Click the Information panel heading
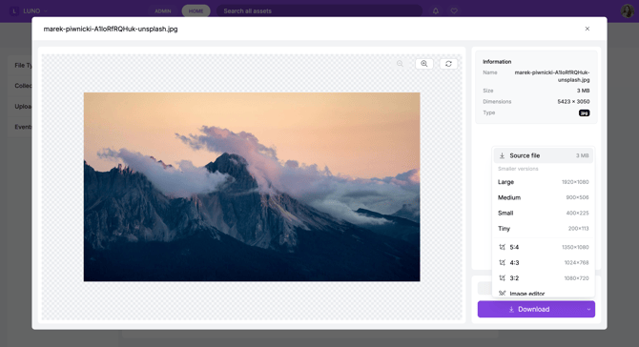 pos(497,62)
